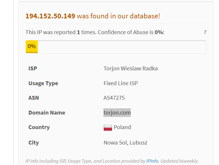Click the ISP row label

point(33,69)
